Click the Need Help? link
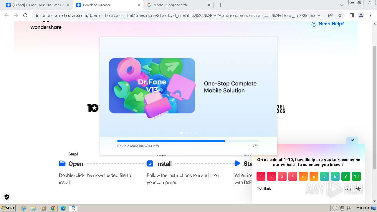Image resolution: width=377 pixels, height=212 pixels. (x=331, y=24)
